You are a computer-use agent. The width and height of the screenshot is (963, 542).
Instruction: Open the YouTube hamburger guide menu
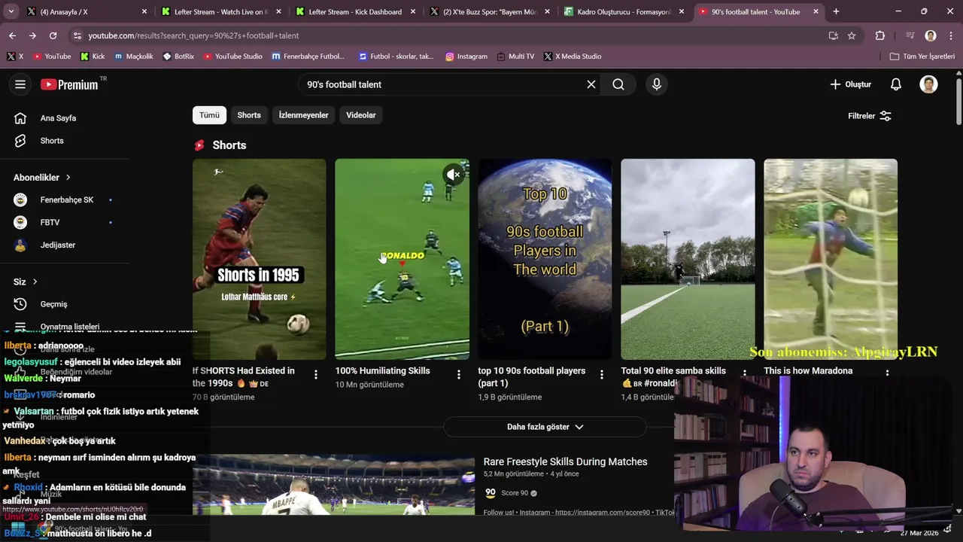[x=20, y=84]
